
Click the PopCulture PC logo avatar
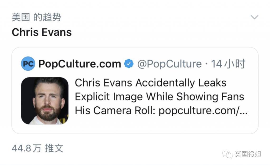click(28, 64)
